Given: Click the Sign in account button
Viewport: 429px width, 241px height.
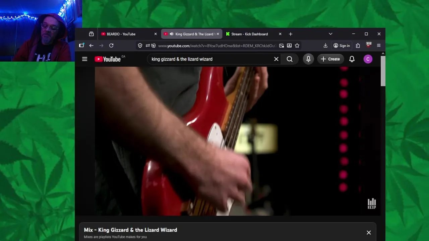Looking at the screenshot, I should coord(342,46).
